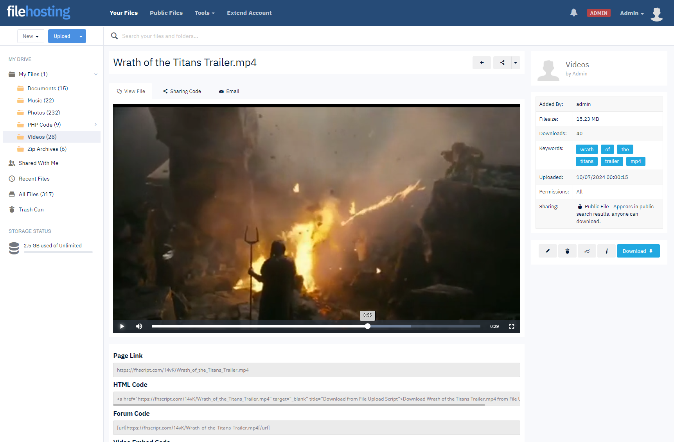The height and width of the screenshot is (442, 674).
Task: Click the trash delete file icon
Action: pyautogui.click(x=567, y=251)
